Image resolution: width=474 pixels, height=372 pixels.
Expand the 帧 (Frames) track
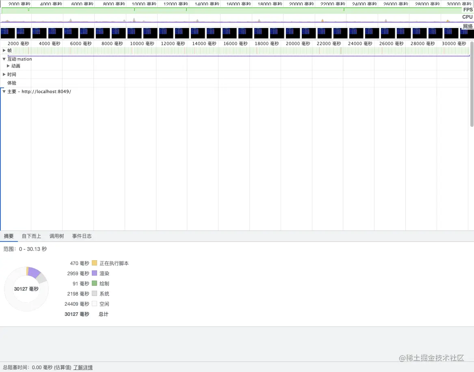(x=4, y=50)
